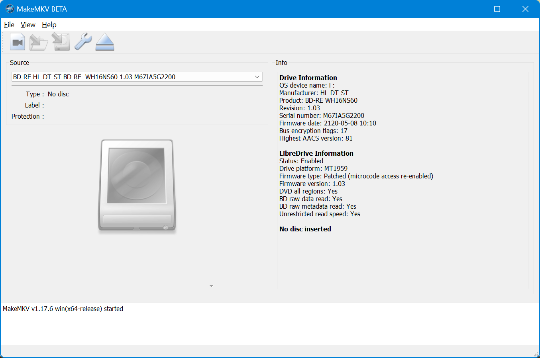Screen dimensions: 540x358
Task: Click the 'Label :' field
Action: pos(34,105)
